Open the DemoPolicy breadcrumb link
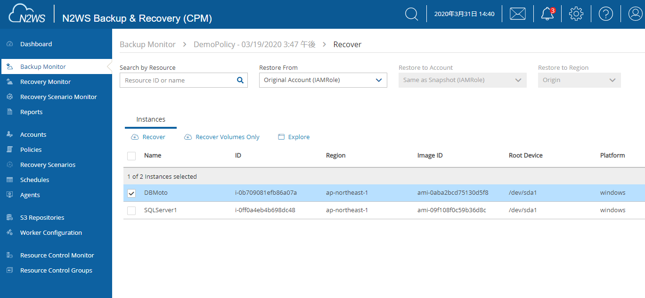 [254, 44]
